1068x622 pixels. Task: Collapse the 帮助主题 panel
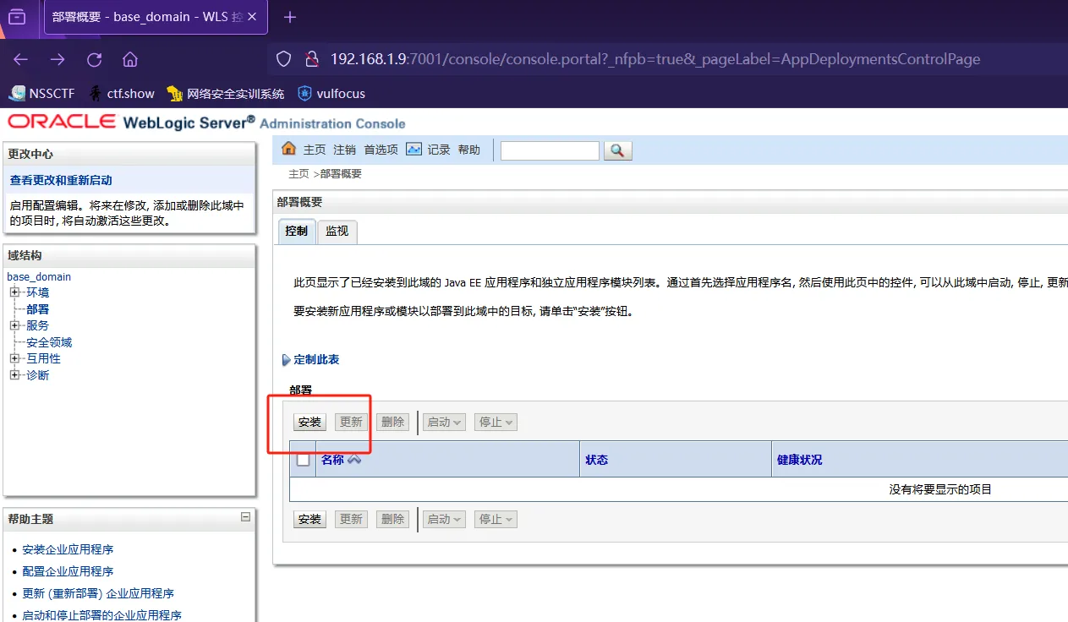coord(245,516)
